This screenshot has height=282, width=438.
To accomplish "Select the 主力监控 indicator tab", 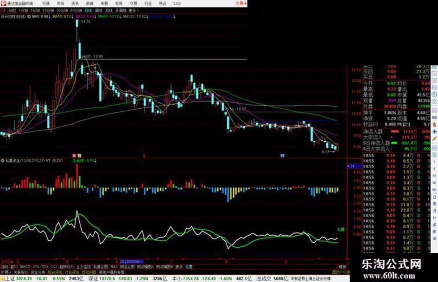I will click(x=83, y=267).
